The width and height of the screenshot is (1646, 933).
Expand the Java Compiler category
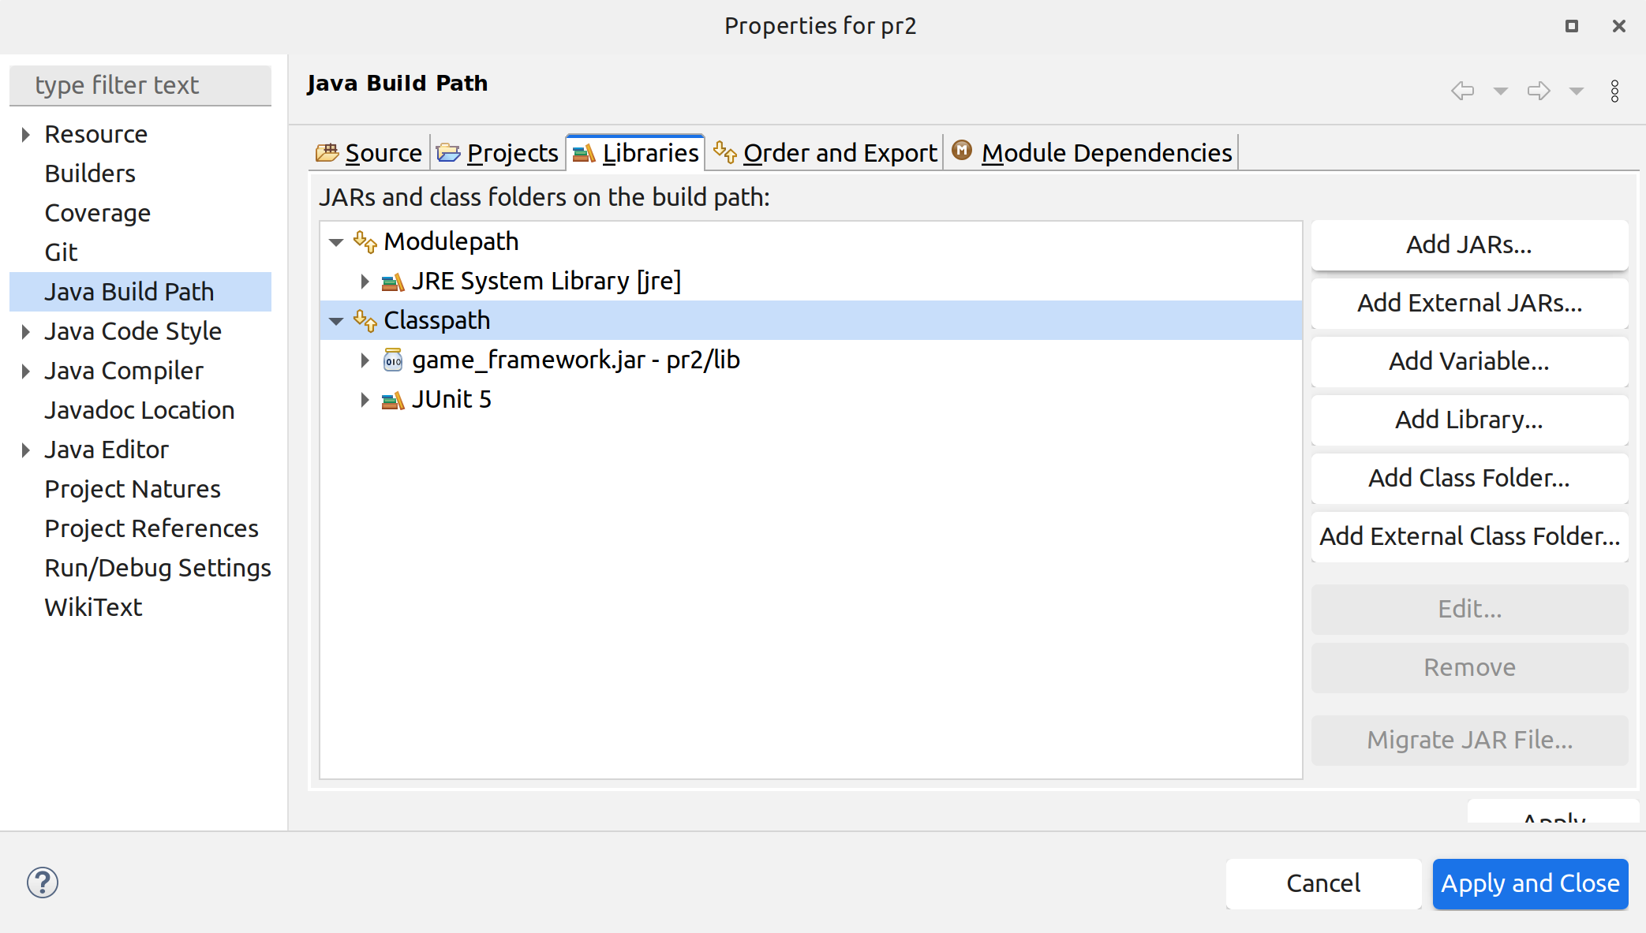pos(25,371)
